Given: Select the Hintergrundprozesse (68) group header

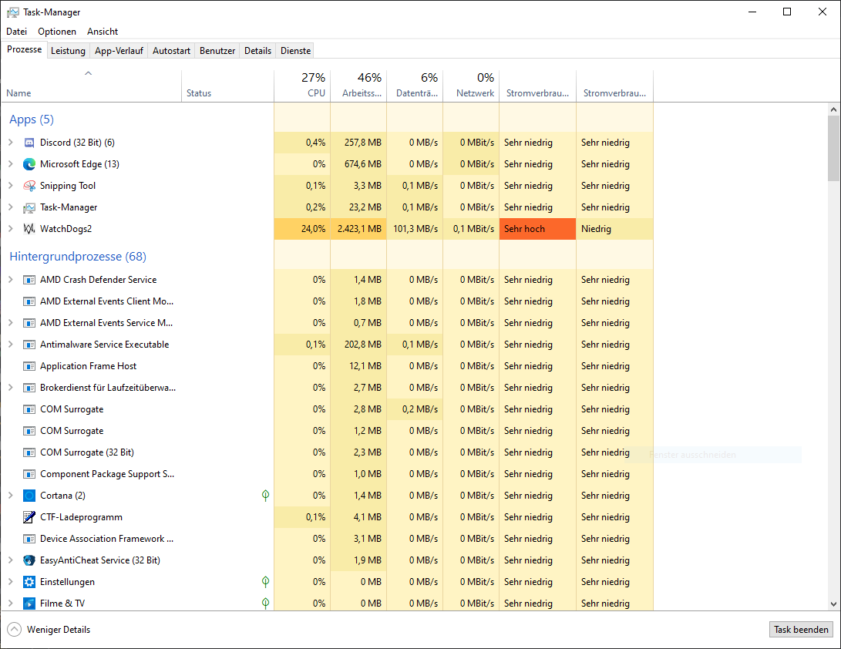Looking at the screenshot, I should tap(78, 257).
